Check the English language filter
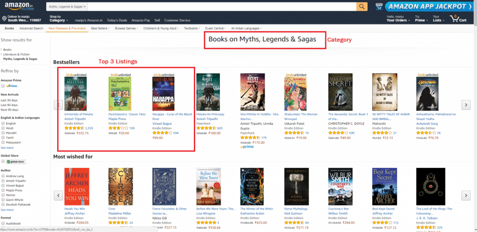This screenshot has height=232, width=477. point(3,124)
